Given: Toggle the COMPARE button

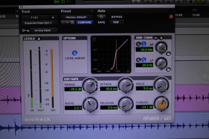Looking at the screenshot, I should coord(84,22).
